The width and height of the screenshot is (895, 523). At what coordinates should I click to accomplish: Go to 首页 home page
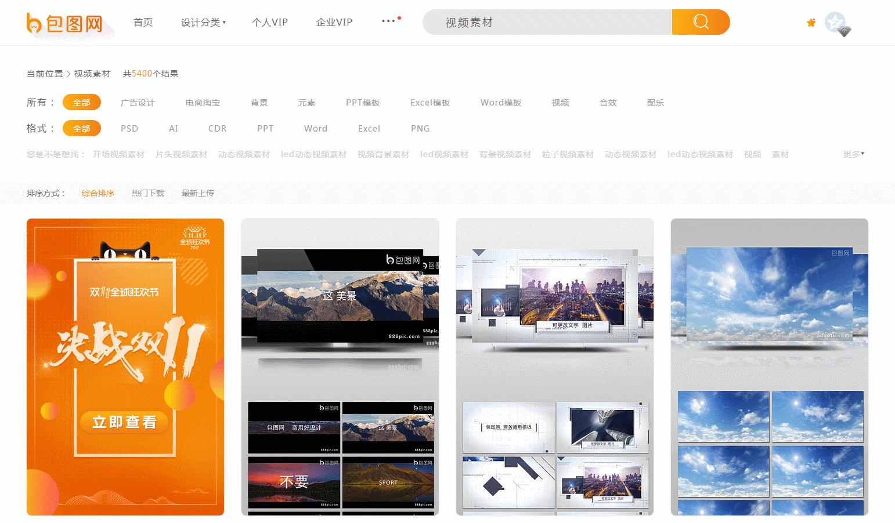tap(143, 22)
